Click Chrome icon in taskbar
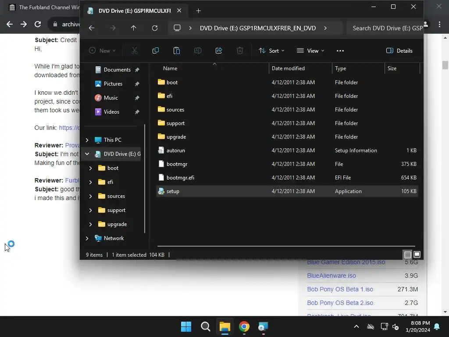The image size is (449, 337). tap(244, 326)
